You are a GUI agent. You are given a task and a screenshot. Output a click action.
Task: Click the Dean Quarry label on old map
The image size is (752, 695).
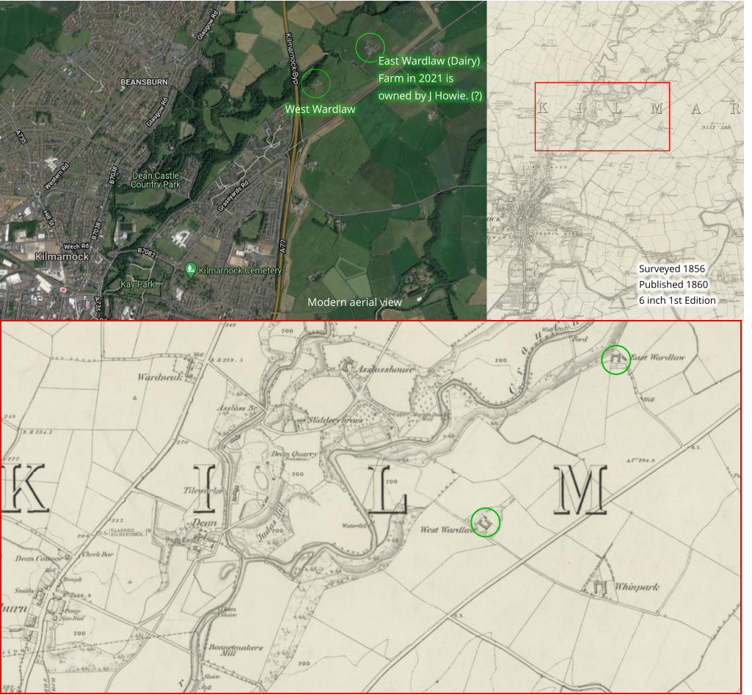(x=295, y=454)
